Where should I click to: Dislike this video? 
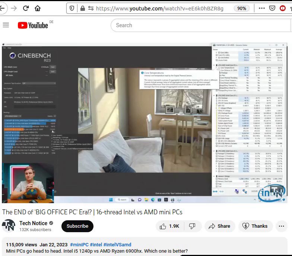pyautogui.click(x=192, y=226)
